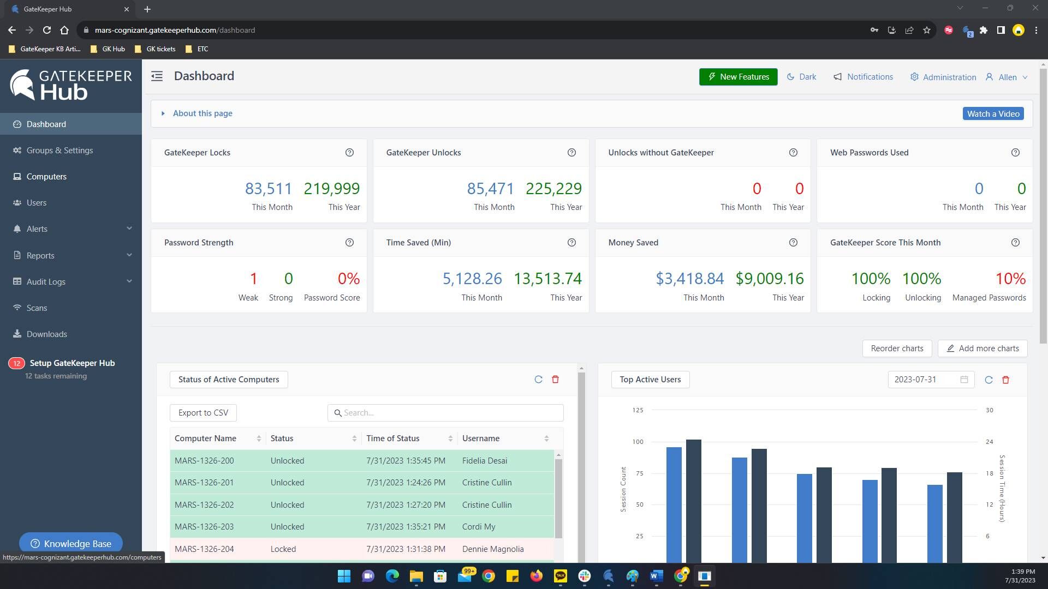The height and width of the screenshot is (589, 1048).
Task: Refresh the Status of Active Computers widget
Action: pos(538,379)
